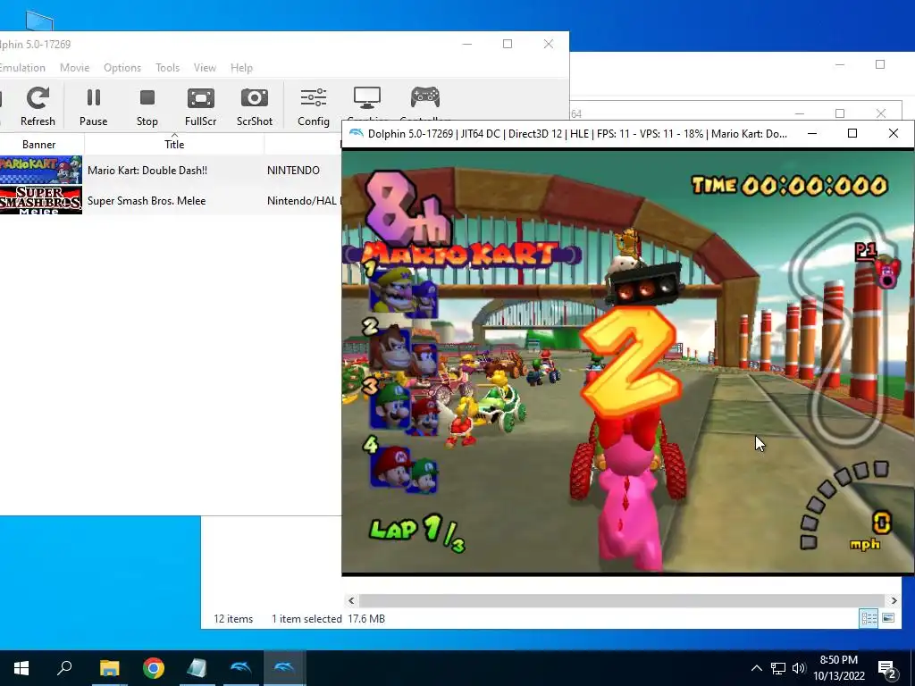Open network status tray icon
Screen dimensions: 915x686
778,668
